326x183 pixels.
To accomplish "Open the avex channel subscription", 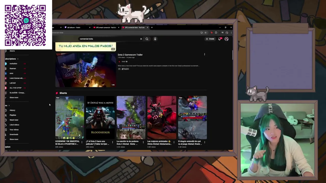I will tap(11, 73).
